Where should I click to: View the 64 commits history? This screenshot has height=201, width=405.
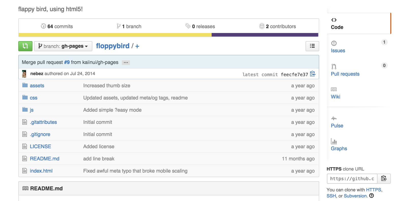pos(57,26)
